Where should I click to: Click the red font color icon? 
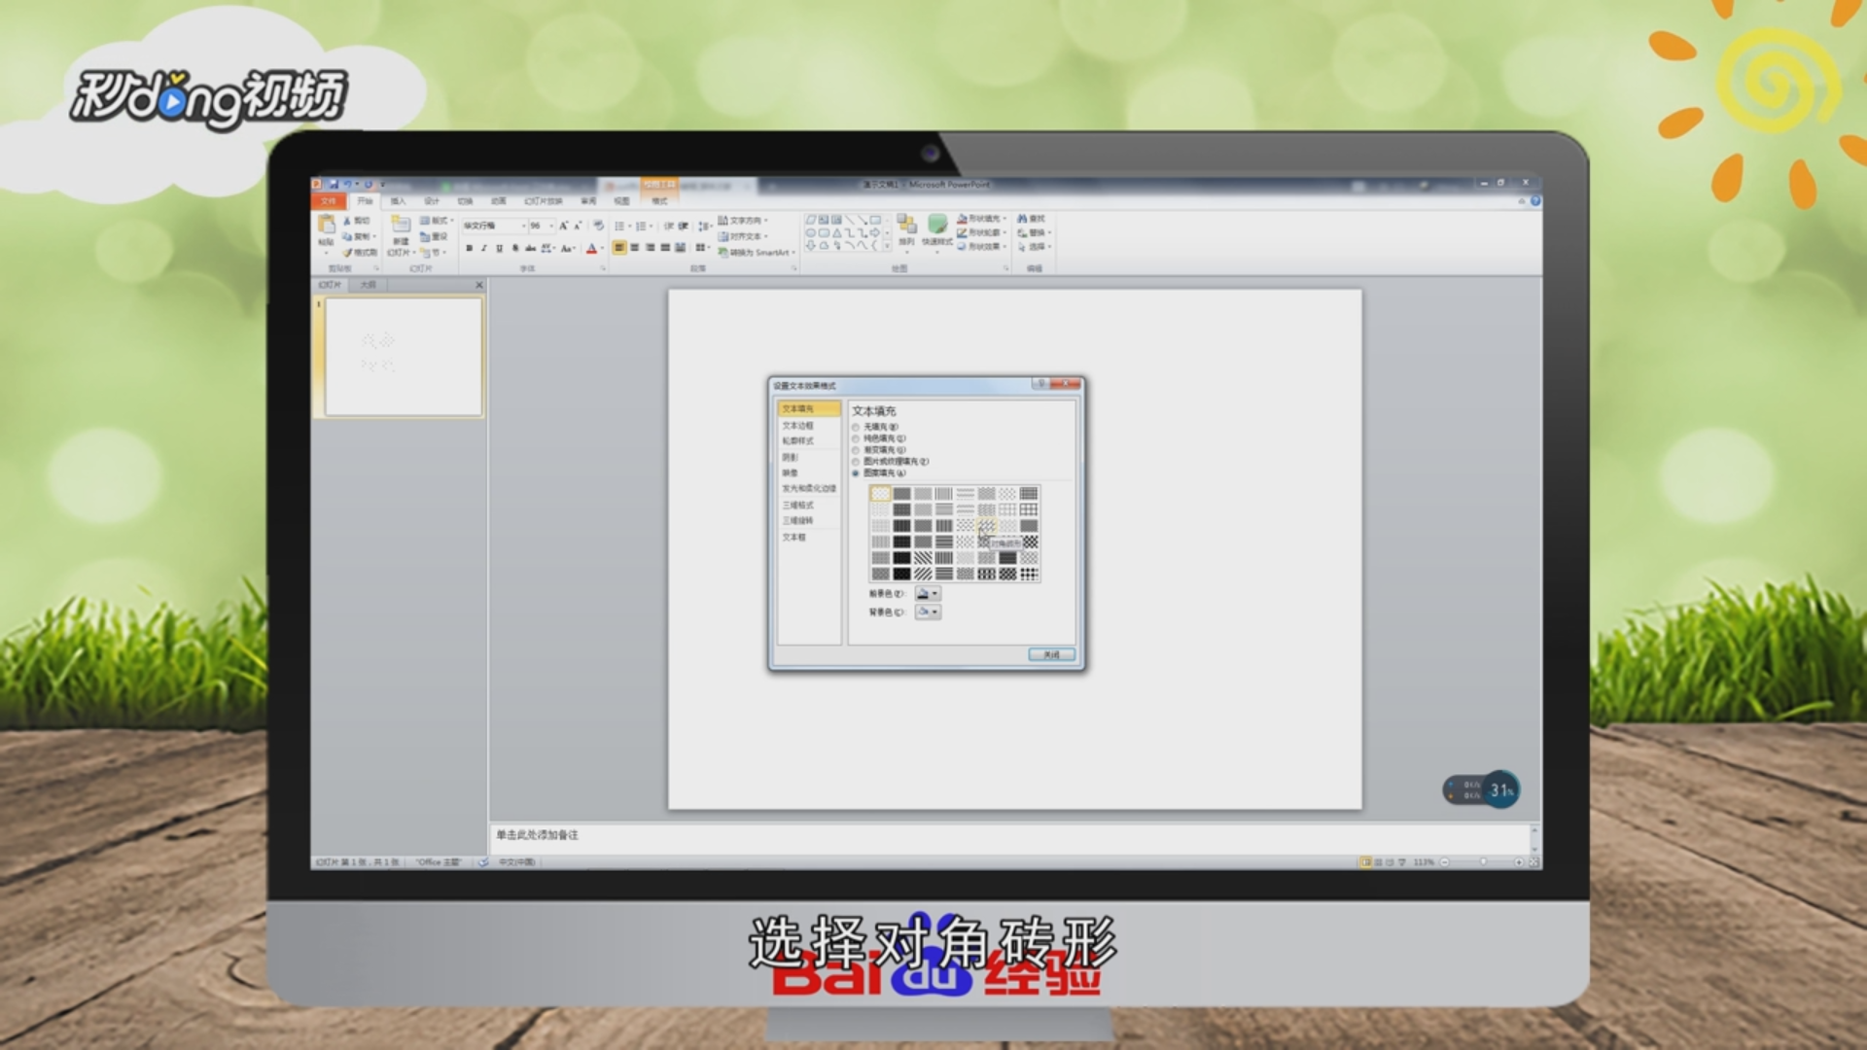coord(591,249)
